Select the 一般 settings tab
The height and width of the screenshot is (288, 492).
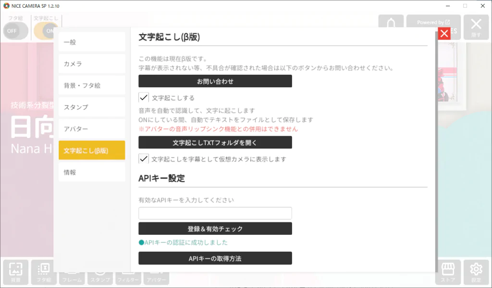[92, 42]
